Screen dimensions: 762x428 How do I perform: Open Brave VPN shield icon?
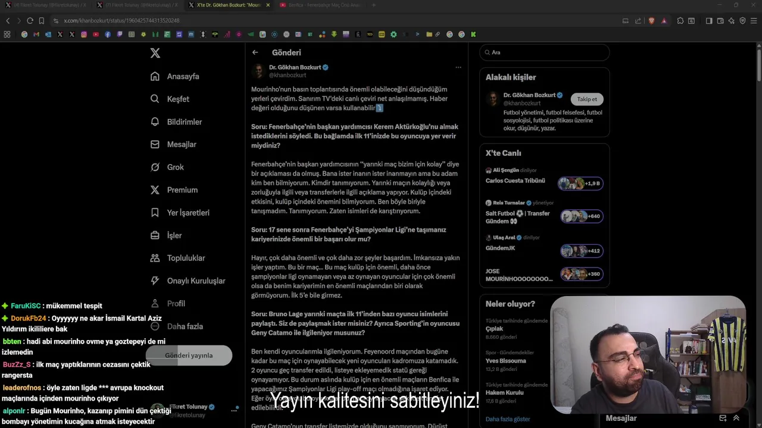[742, 21]
